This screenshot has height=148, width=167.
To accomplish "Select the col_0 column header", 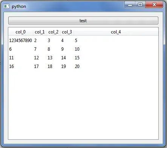I will [x=21, y=32].
